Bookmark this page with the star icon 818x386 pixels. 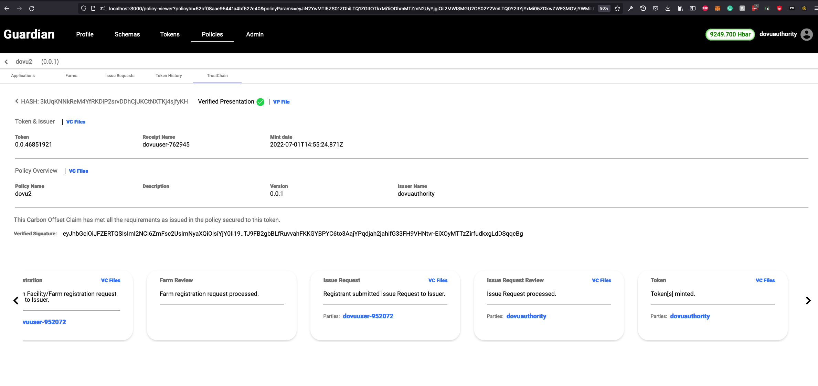pos(617,8)
